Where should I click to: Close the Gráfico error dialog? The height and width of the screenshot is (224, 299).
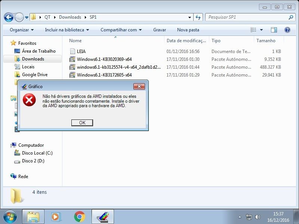(139, 87)
